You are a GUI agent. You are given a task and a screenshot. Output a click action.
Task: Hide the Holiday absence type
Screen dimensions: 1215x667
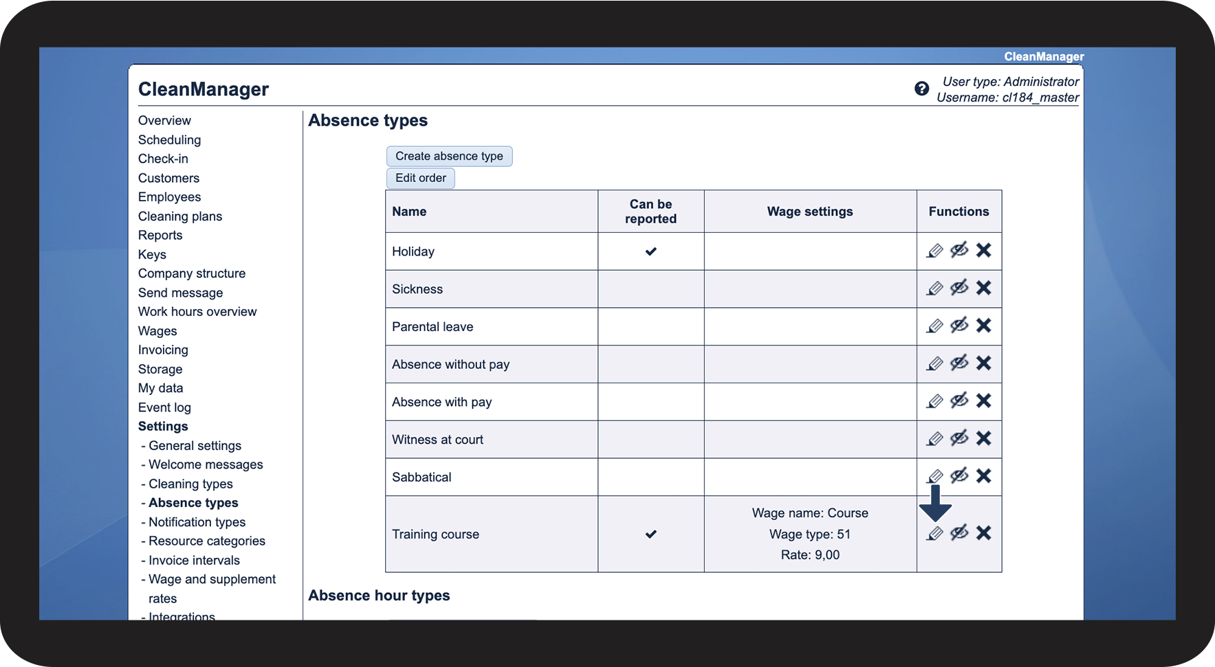959,250
